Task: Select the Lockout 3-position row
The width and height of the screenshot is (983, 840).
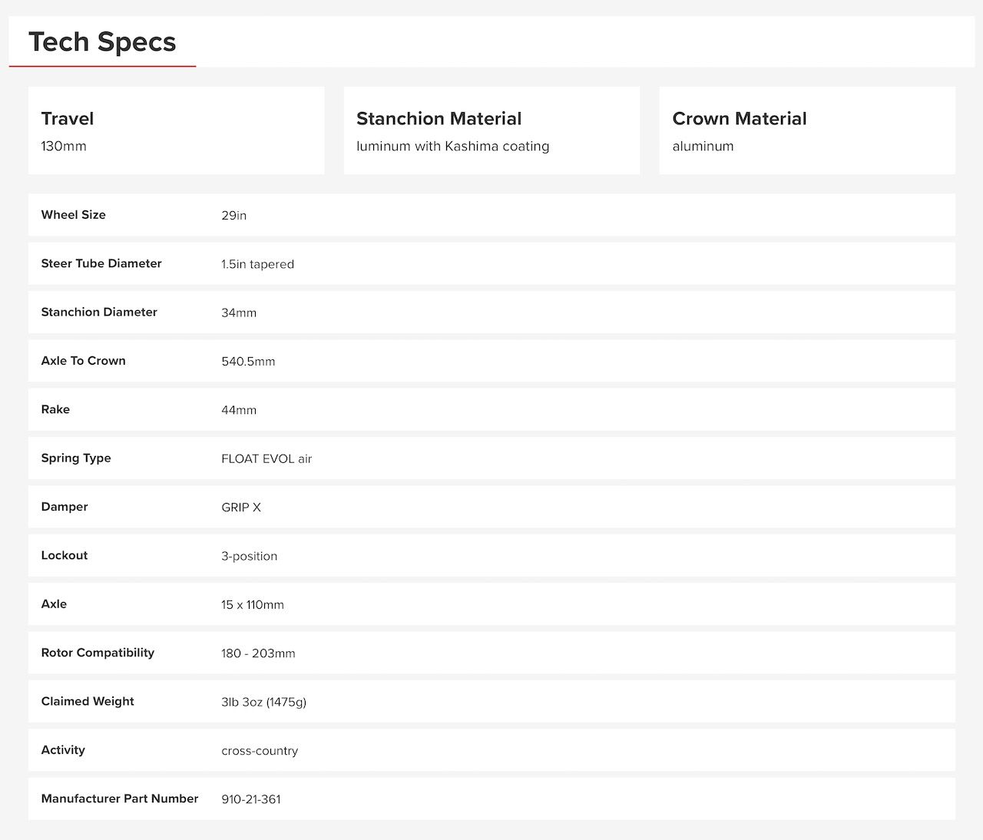Action: [x=491, y=555]
